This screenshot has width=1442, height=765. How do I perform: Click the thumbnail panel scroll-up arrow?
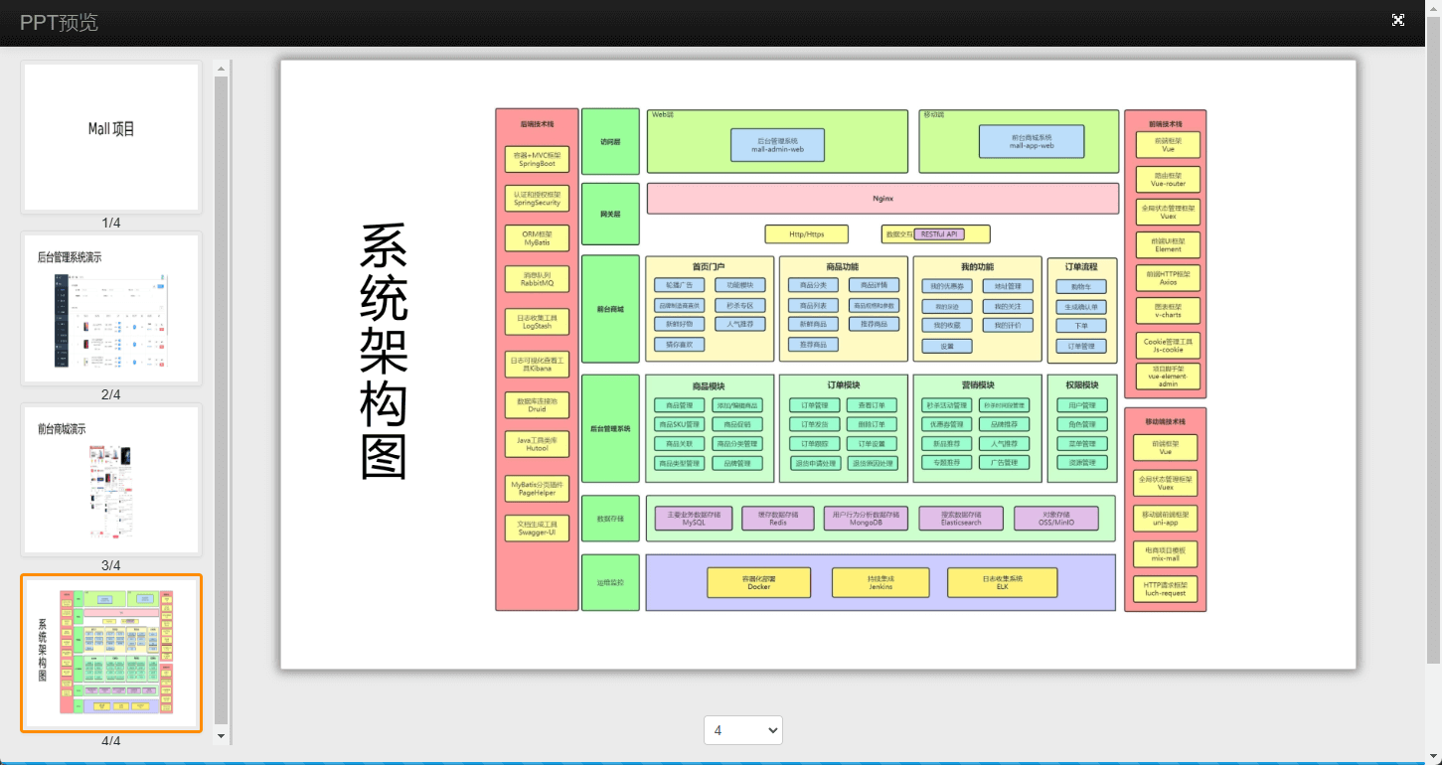tap(222, 67)
